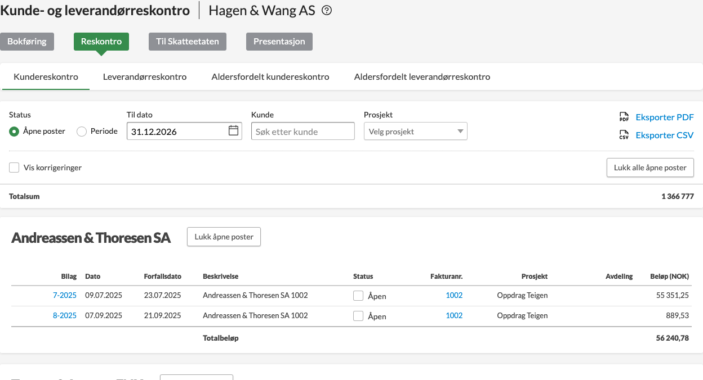Open the Aldersfordelt leverandørreskontro tab

click(x=422, y=76)
